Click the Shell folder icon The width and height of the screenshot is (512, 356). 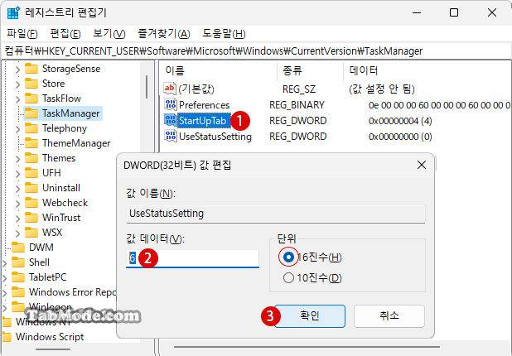tap(18, 262)
